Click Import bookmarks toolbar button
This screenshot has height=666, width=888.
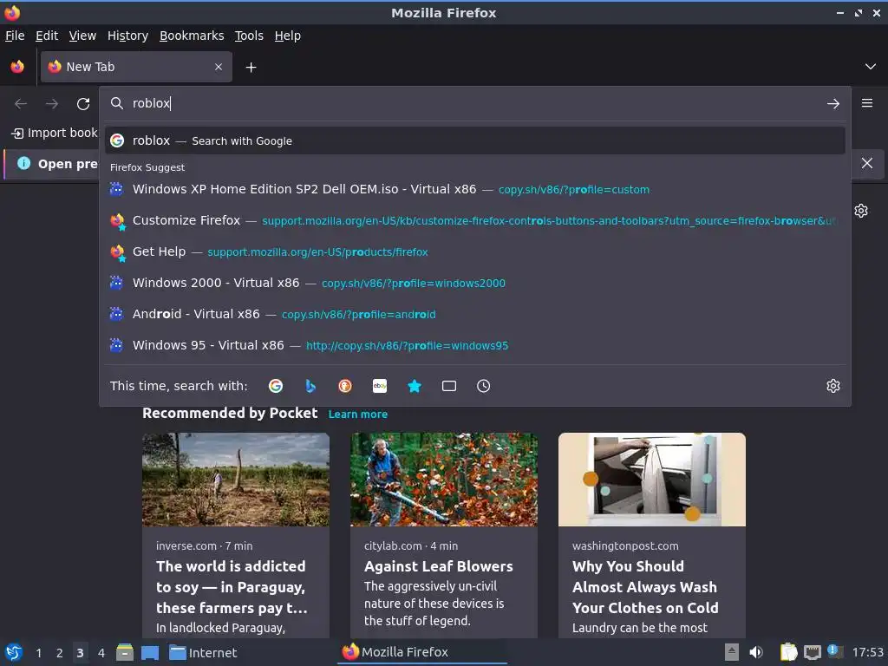coord(55,133)
